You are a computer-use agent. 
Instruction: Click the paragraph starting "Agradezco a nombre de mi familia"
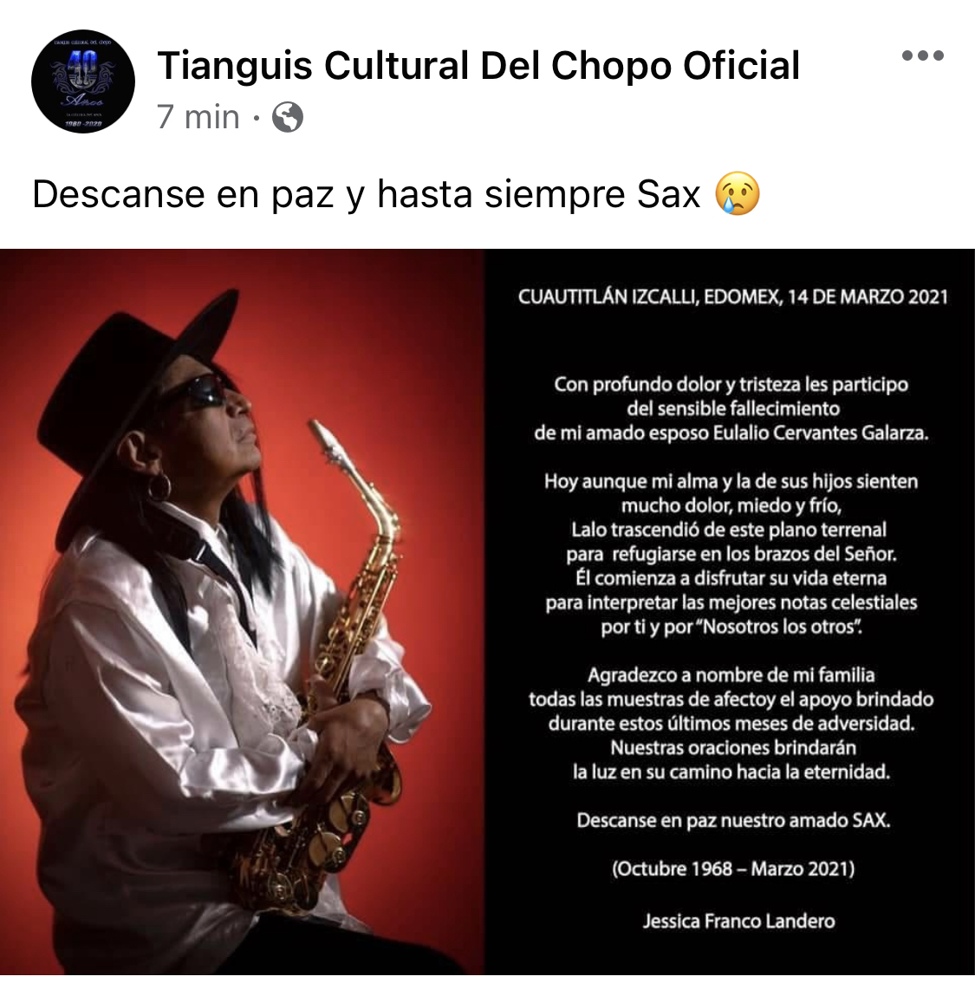pyautogui.click(x=731, y=723)
